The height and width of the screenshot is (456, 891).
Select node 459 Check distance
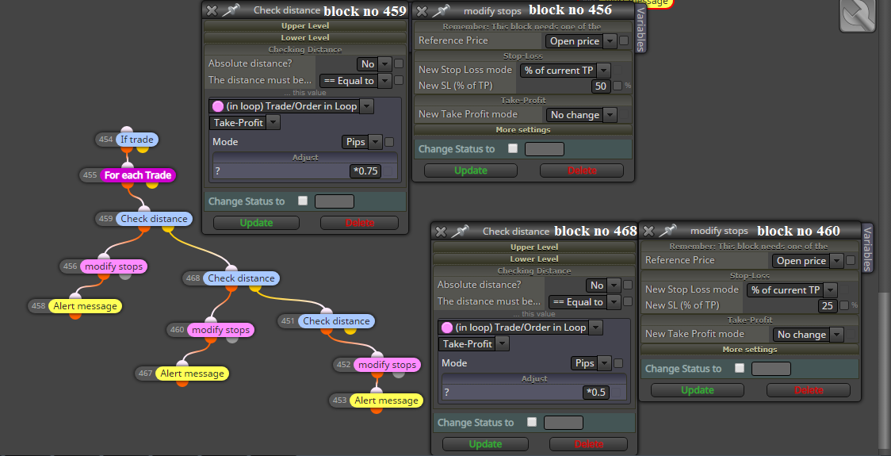154,219
